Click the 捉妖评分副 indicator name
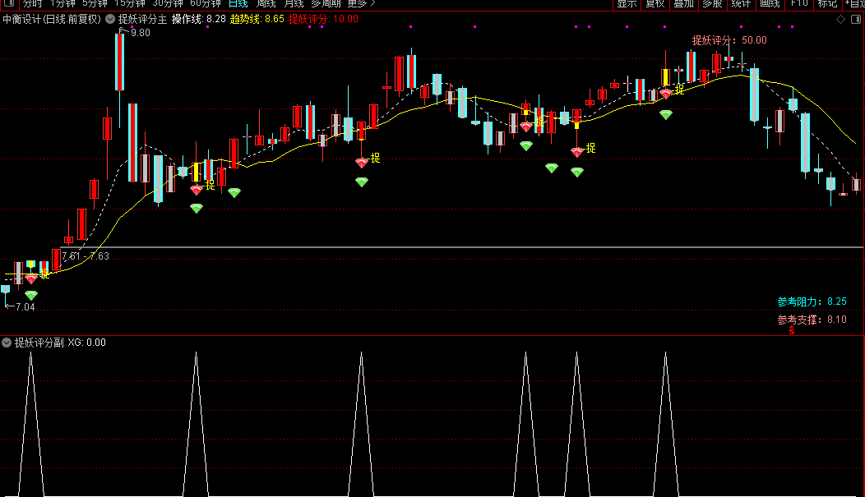Image resolution: width=865 pixels, height=497 pixels. (x=39, y=343)
